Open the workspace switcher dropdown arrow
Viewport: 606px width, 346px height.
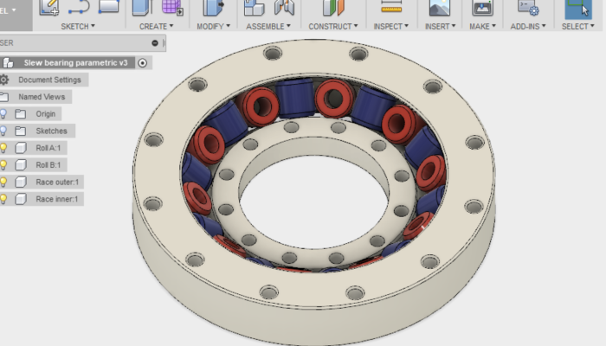point(14,10)
